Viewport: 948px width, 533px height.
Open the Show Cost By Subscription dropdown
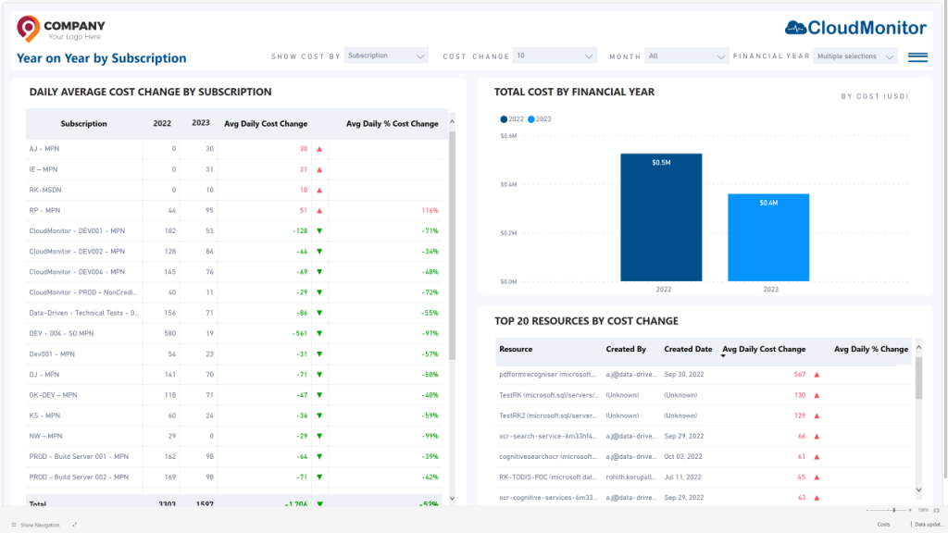click(386, 56)
